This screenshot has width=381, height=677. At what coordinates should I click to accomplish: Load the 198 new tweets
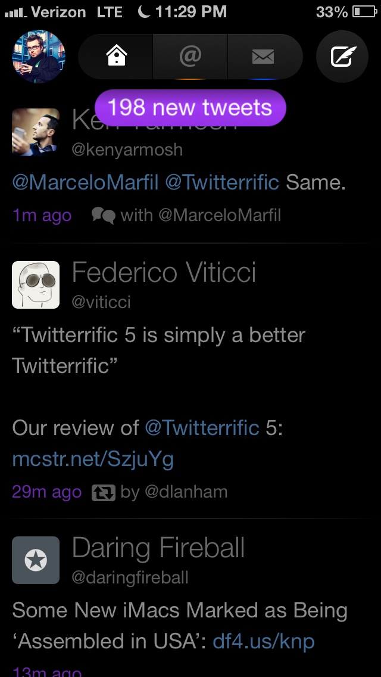[190, 108]
